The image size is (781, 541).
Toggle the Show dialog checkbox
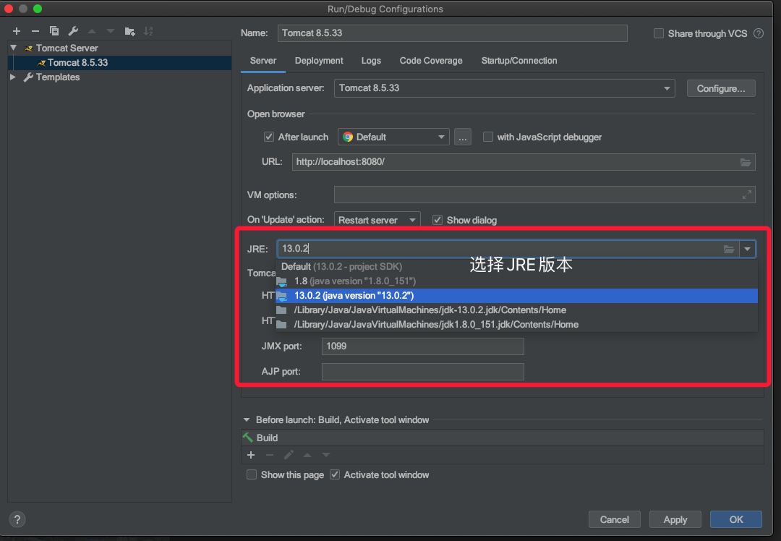(x=438, y=220)
